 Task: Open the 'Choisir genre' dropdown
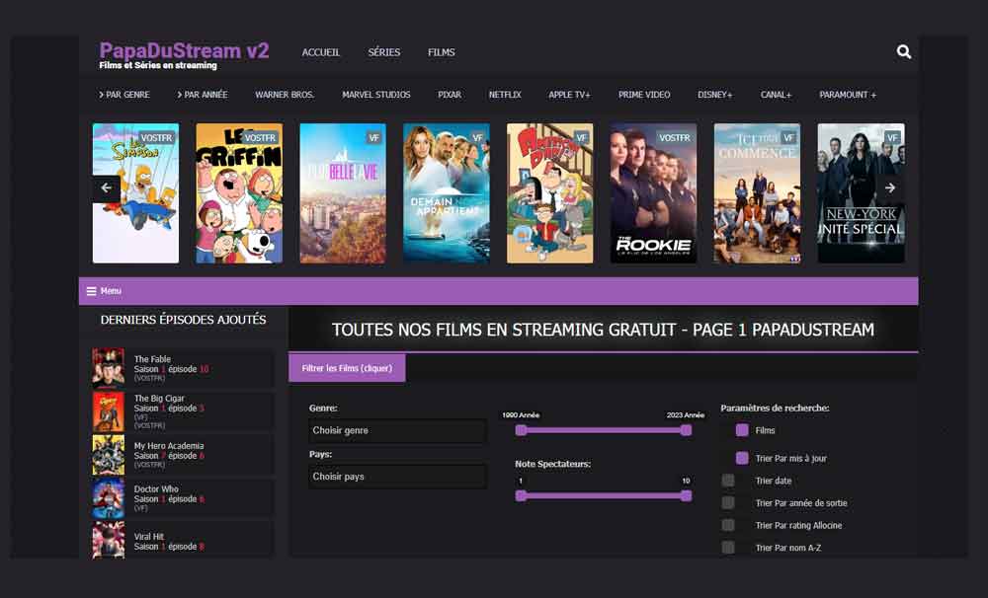tap(396, 431)
